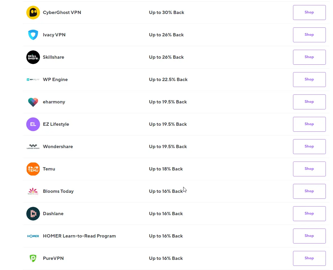This screenshot has height=270, width=333.
Task: Click the CyberGhost VPN ghost logo
Action: [33, 13]
